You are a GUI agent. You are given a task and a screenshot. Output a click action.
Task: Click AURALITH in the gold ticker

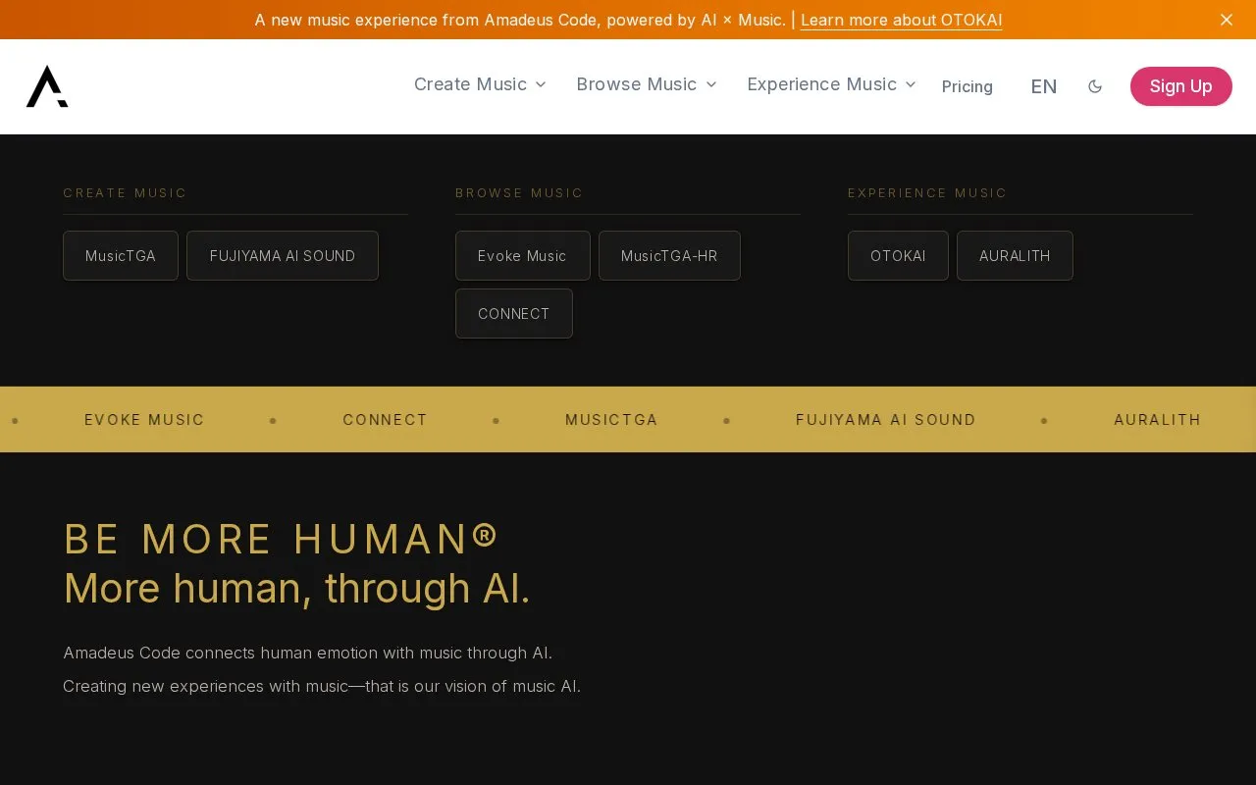click(x=1158, y=420)
